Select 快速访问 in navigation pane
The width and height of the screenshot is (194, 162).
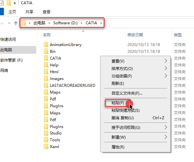click(8, 40)
